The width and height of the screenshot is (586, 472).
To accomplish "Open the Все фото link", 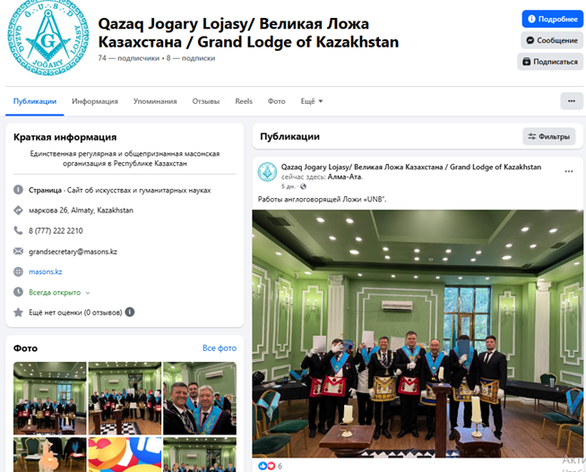I will (x=220, y=348).
